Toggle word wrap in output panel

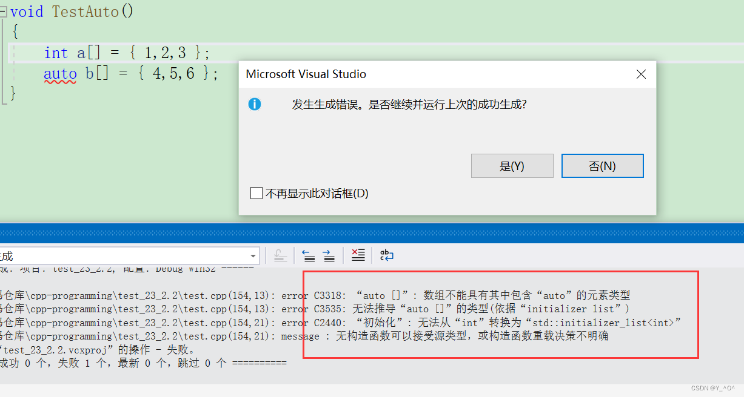pyautogui.click(x=387, y=255)
